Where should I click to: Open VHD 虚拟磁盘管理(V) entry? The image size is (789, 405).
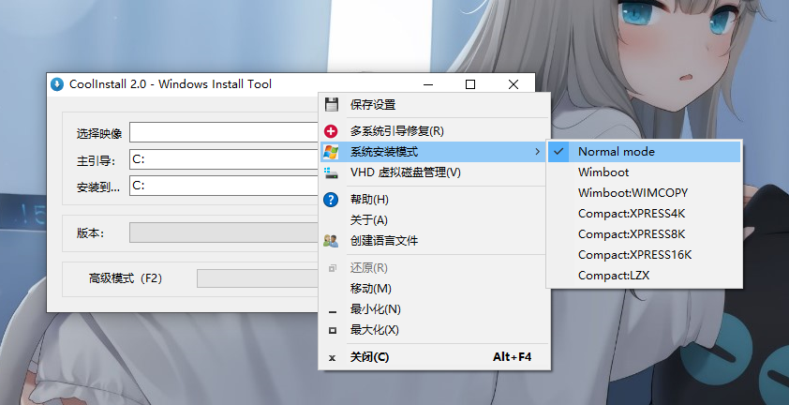434,172
